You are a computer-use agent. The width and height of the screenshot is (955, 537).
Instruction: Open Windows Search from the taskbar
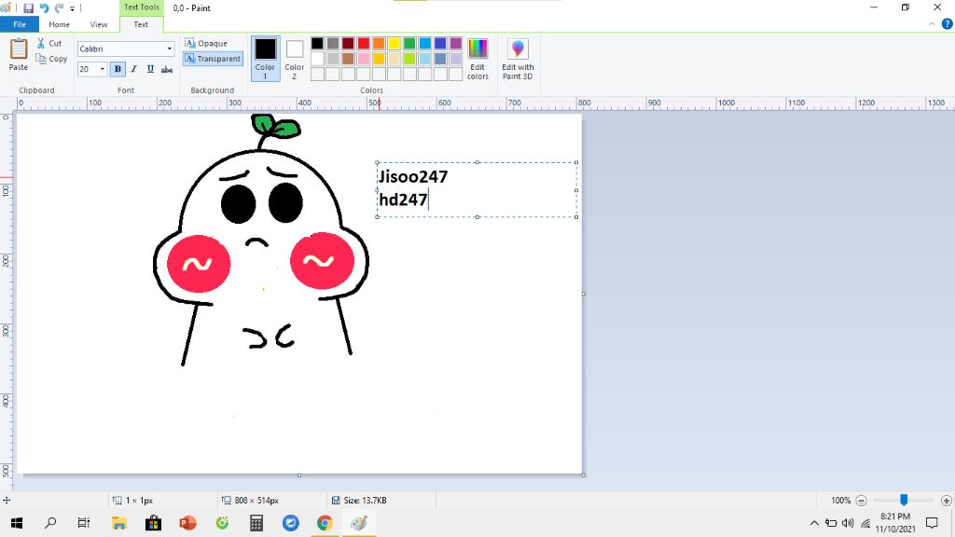[50, 523]
